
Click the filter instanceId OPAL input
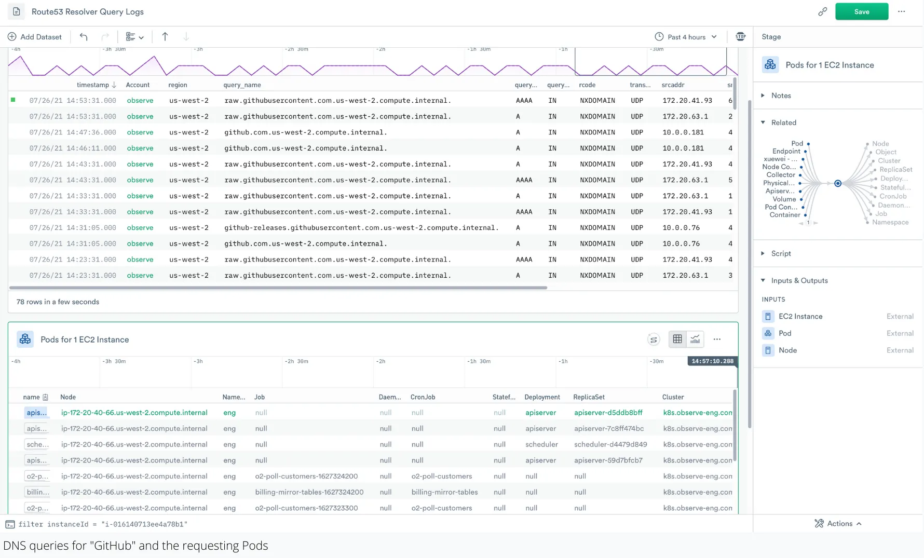[103, 524]
